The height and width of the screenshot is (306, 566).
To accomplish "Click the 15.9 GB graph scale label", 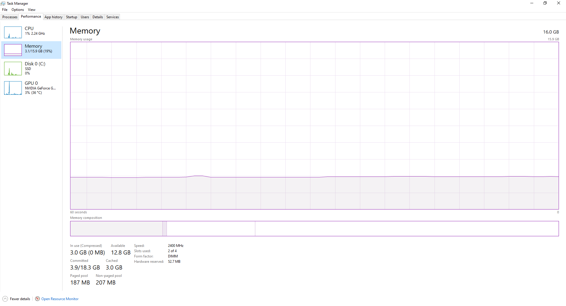I will pyautogui.click(x=553, y=39).
